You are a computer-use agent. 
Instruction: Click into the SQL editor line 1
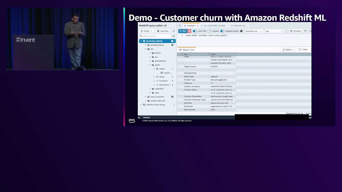coord(207,36)
